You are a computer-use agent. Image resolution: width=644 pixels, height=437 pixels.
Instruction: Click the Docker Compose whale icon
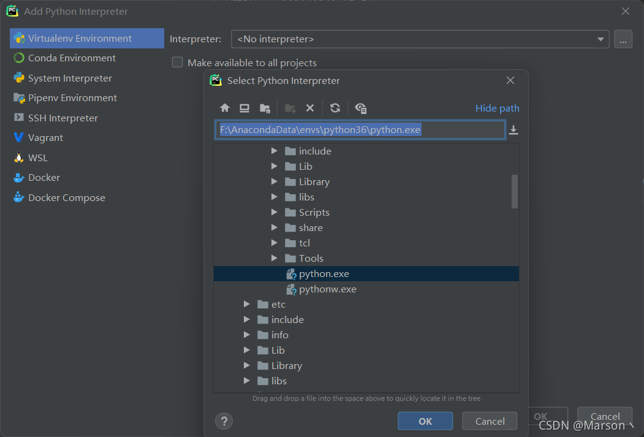19,197
